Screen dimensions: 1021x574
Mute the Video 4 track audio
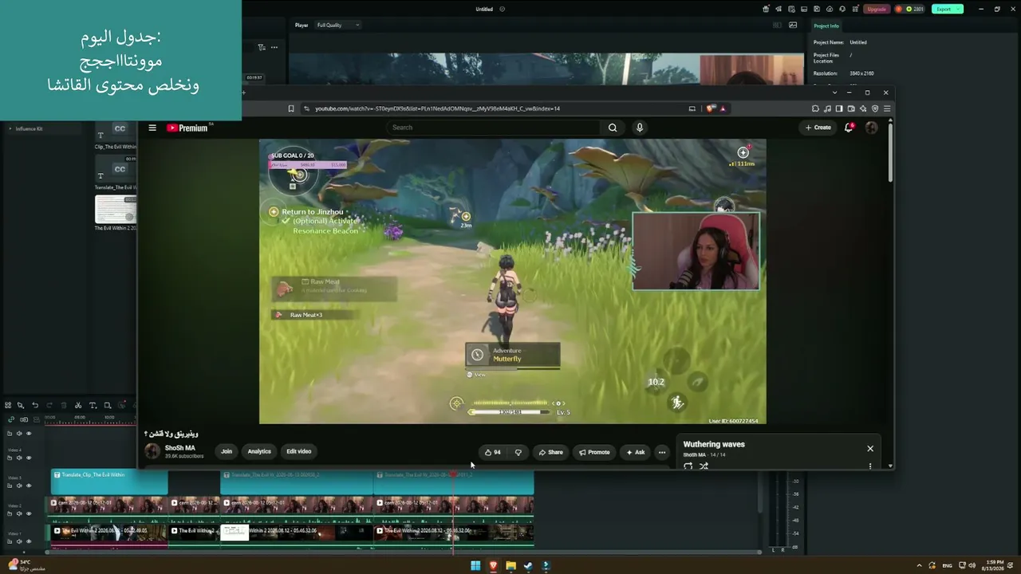(x=20, y=458)
